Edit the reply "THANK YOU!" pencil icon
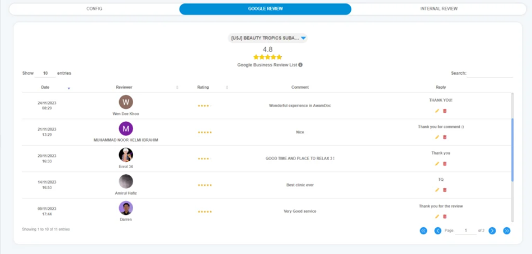The image size is (532, 254). tap(437, 111)
